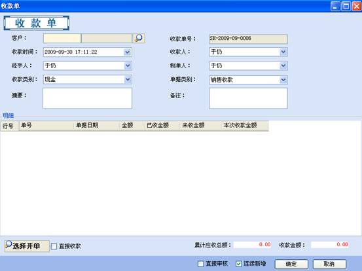
Task: Click the 选择开单 magnifier button
Action: (27, 246)
